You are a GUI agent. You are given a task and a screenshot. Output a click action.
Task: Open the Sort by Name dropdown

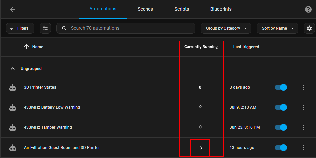click(x=277, y=28)
